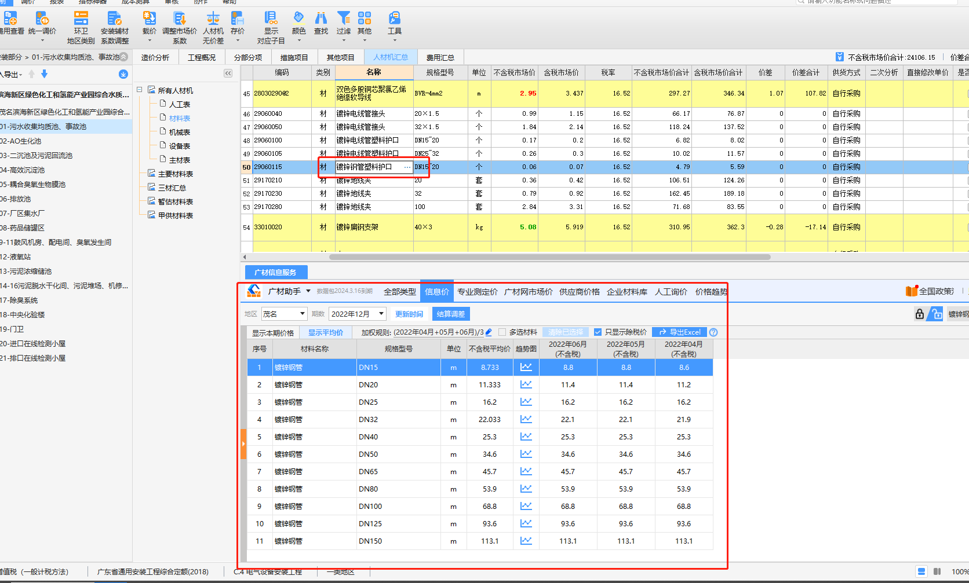Click the blue move-down arrow icon

(44, 74)
